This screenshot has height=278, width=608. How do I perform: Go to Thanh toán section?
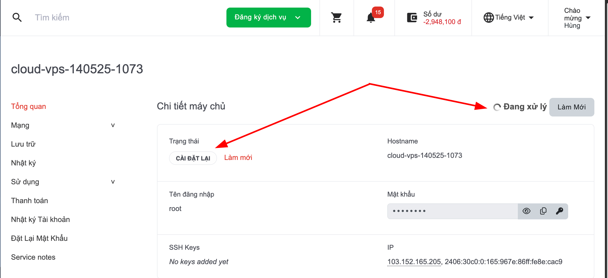29,201
